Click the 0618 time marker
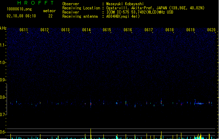Image resolution: width=219 pixels, height=139 pixels. (170, 30)
